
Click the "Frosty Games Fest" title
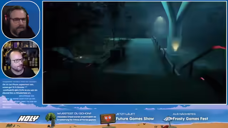[190, 119]
